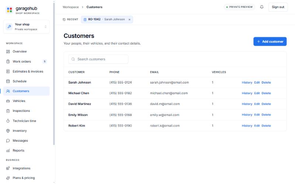Image resolution: width=295 pixels, height=184 pixels.
Task: Click the Sign out button
Action: pos(278,7)
